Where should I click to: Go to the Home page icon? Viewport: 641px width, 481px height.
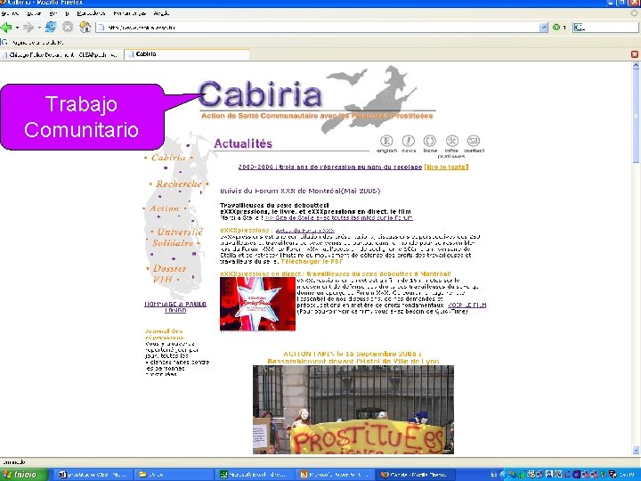[85, 27]
